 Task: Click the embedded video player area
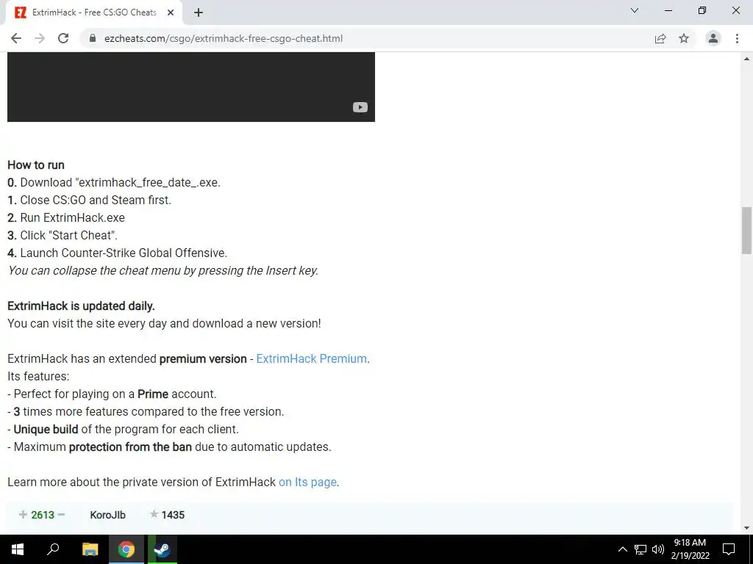click(x=191, y=87)
